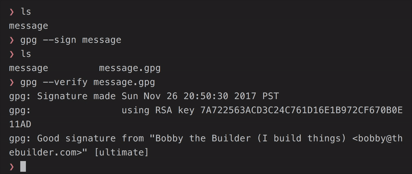Click the Good signature text

pos(76,139)
